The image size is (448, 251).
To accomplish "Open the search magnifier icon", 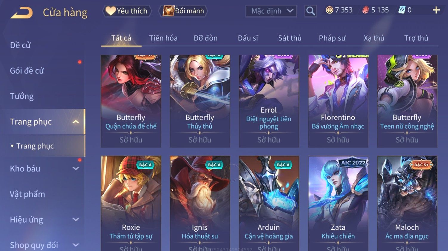I will [x=310, y=11].
